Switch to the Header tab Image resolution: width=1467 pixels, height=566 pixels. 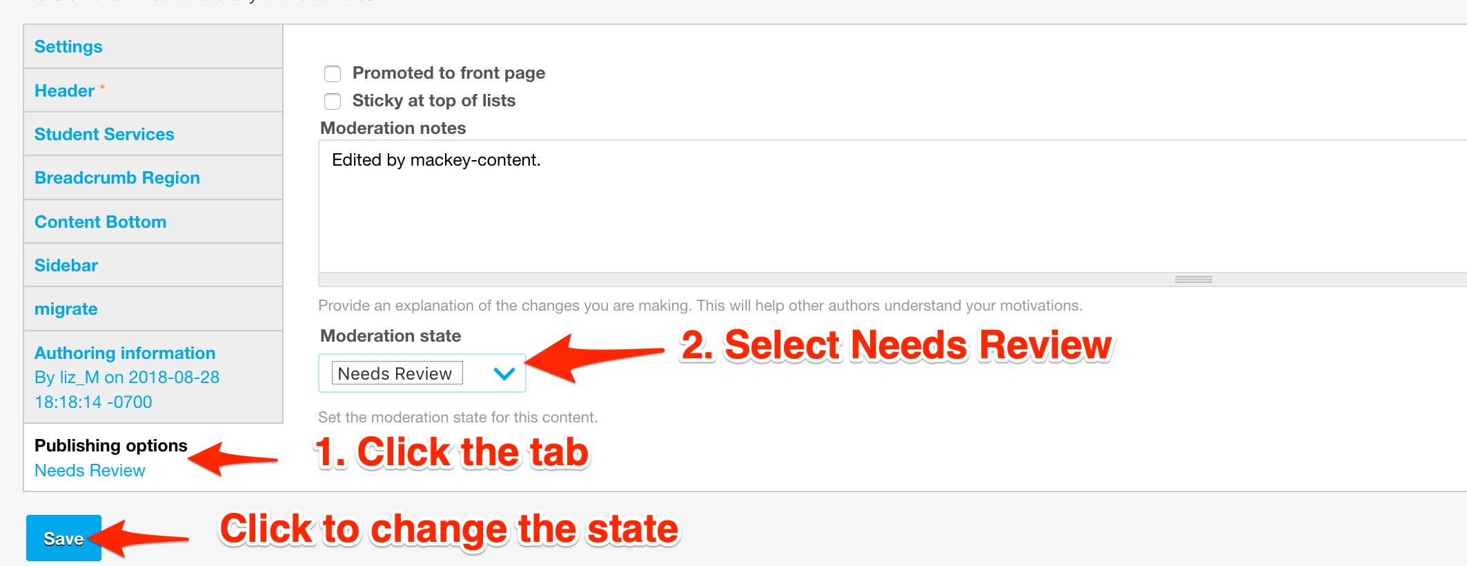[65, 91]
